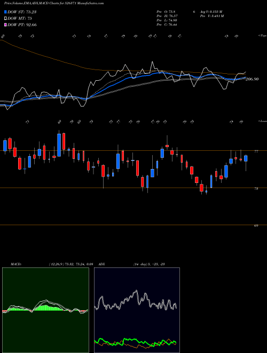This screenshot has height=353, width=267.
Task: Click the 77 price level label
Action: (256, 151)
